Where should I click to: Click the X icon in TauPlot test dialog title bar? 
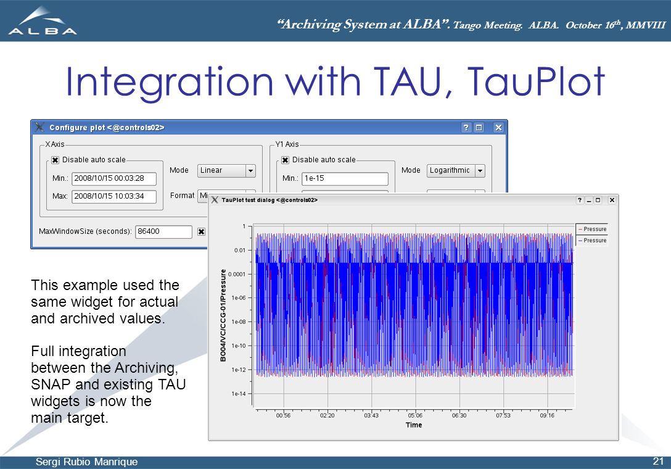[x=215, y=199]
